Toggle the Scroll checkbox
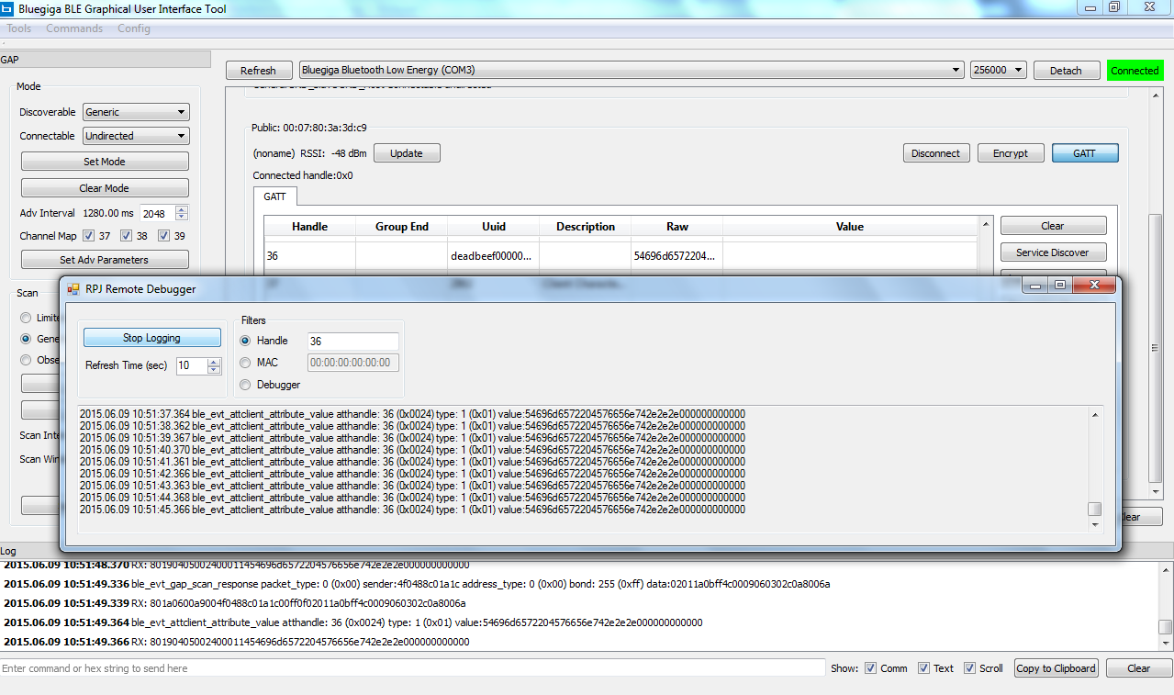 coord(969,668)
